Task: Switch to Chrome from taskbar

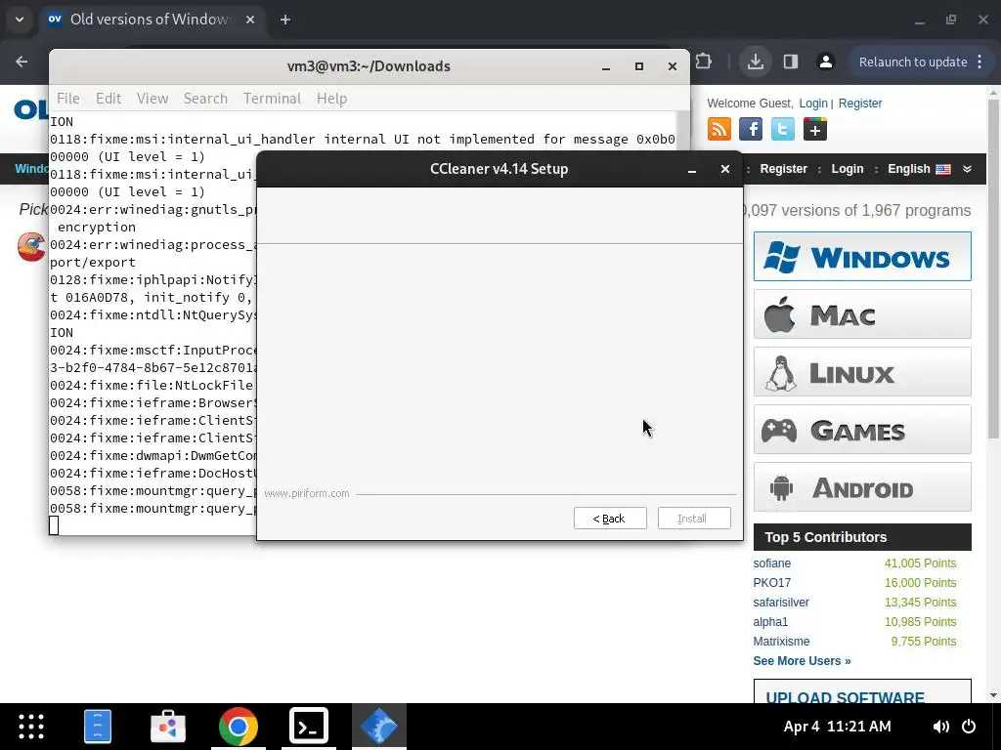Action: point(239,727)
